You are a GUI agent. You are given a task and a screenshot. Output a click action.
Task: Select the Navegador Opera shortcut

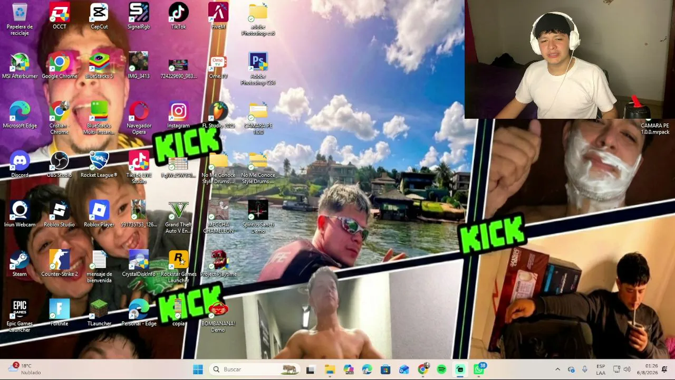(x=139, y=118)
